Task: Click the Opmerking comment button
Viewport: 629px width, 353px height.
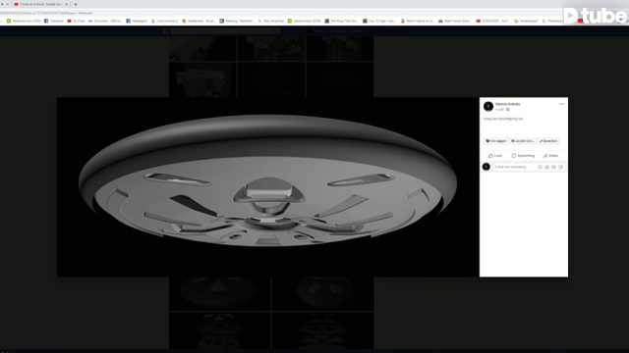Action: [x=523, y=156]
